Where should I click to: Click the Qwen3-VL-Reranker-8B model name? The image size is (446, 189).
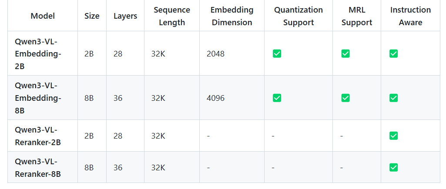37,167
